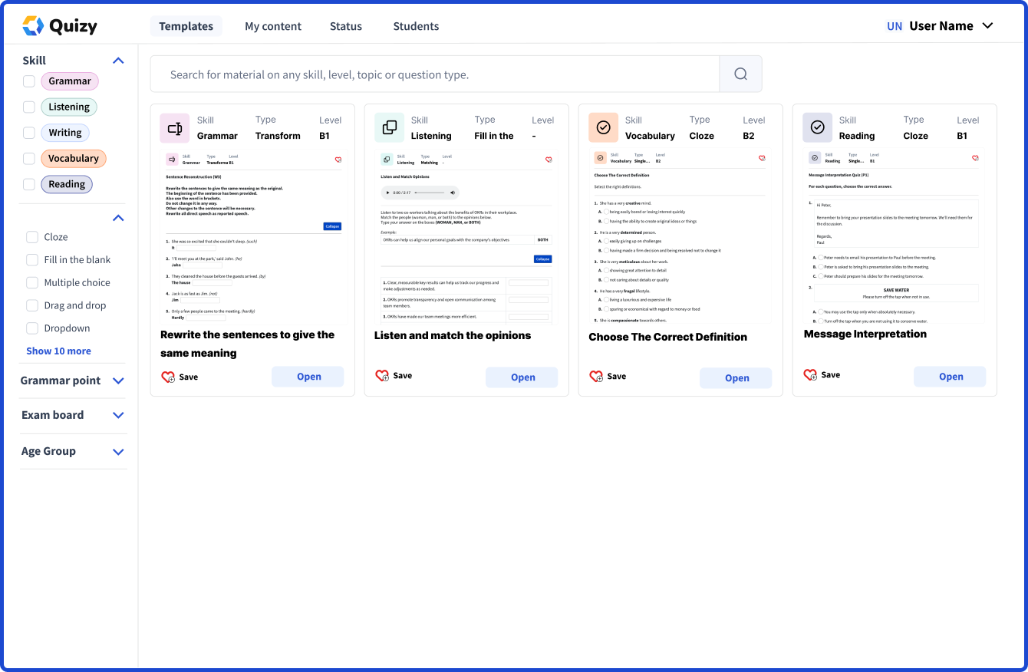This screenshot has height=672, width=1028.
Task: Open the Students tab
Action: point(416,25)
